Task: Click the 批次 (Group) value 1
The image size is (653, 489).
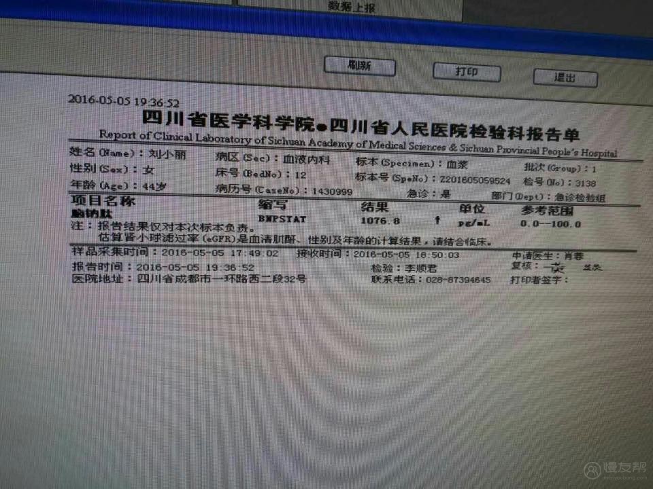Action: tap(594, 169)
